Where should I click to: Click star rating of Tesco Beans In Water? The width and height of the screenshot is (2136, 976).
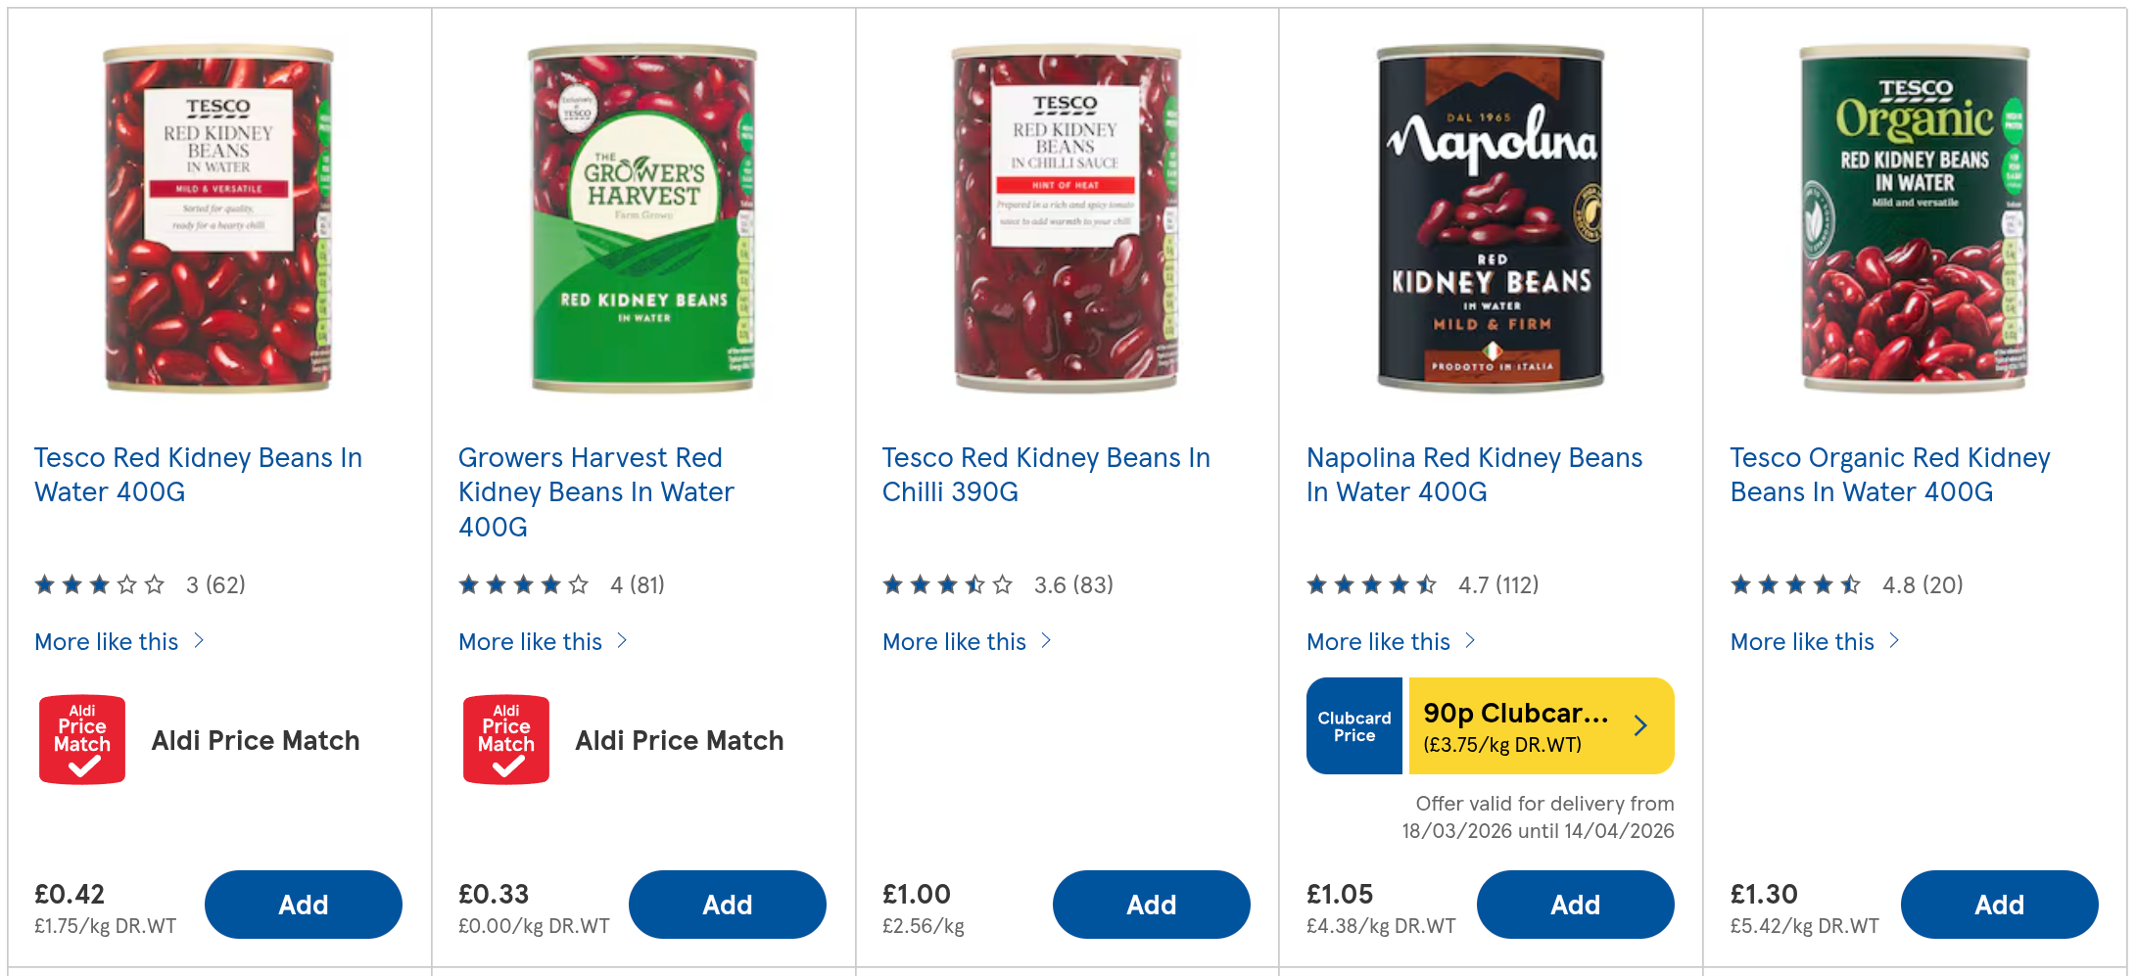[x=99, y=585]
